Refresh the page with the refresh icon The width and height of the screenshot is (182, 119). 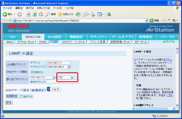pyautogui.click(x=35, y=14)
